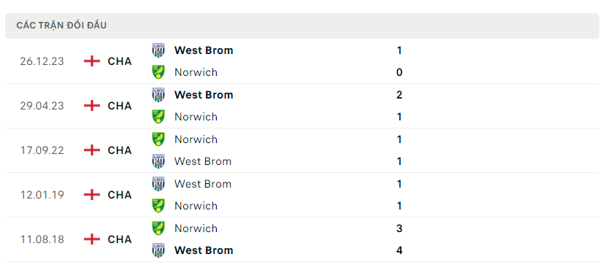Screen dimensions: 600x273
Task: Click West Brom crest in 12.01.19 match
Action: [158, 184]
